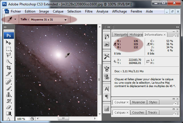Open the Calque menu
The height and width of the screenshot is (123, 183).
58,11
